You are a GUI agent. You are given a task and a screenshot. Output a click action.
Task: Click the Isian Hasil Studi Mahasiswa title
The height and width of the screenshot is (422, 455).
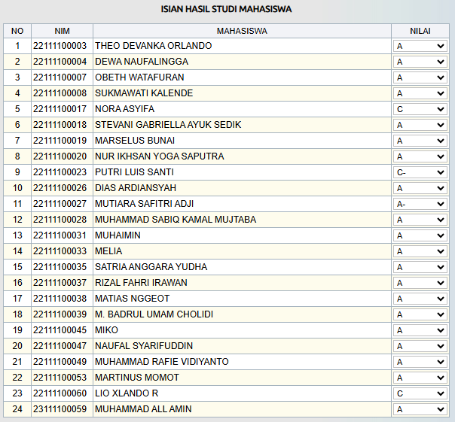(227, 10)
